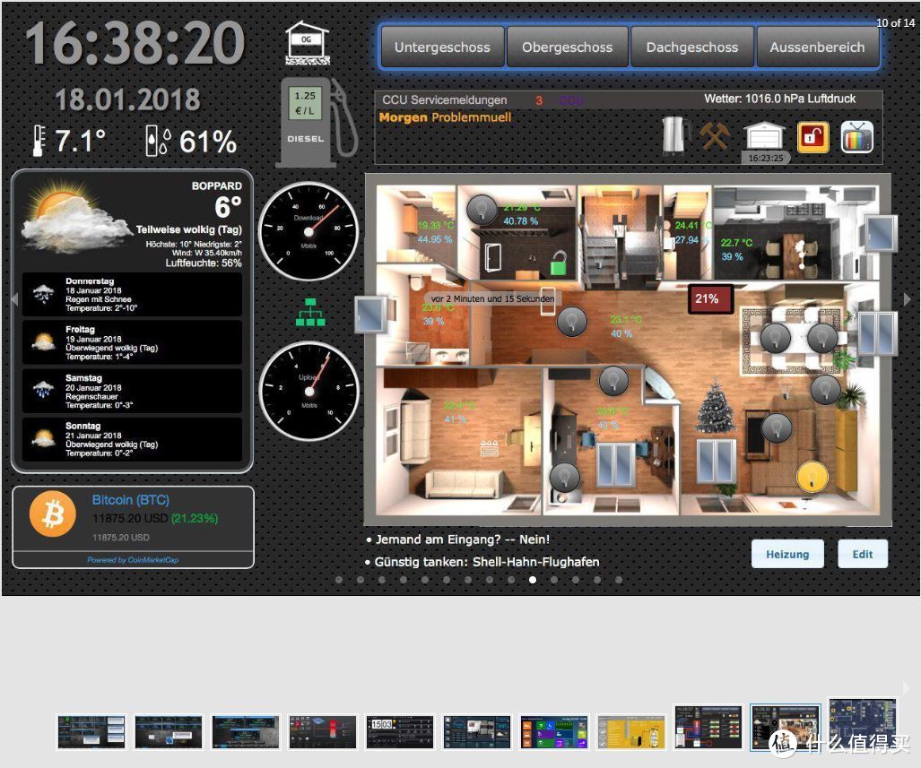This screenshot has height=768, width=921.
Task: Toggle the green padlock in the floorplan
Action: tap(559, 263)
